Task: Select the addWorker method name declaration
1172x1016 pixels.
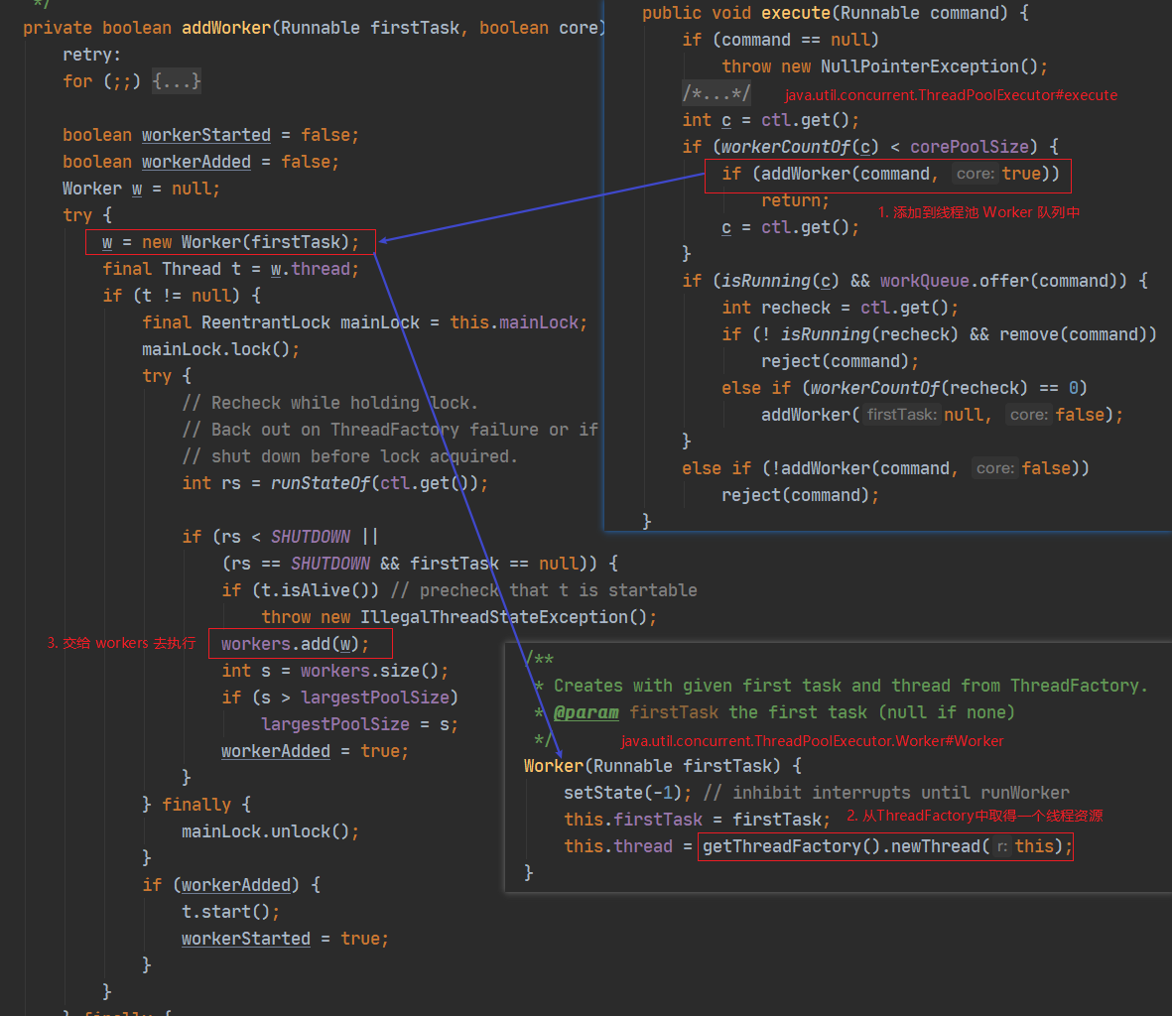Action: 225,27
